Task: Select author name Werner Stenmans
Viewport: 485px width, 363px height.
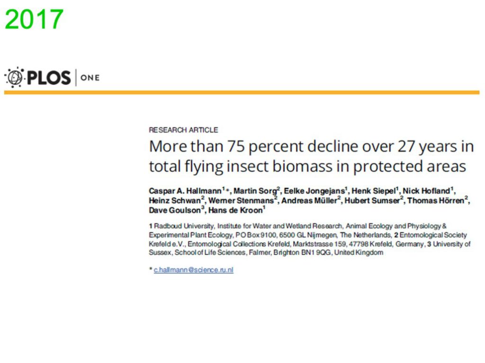Action: click(241, 200)
